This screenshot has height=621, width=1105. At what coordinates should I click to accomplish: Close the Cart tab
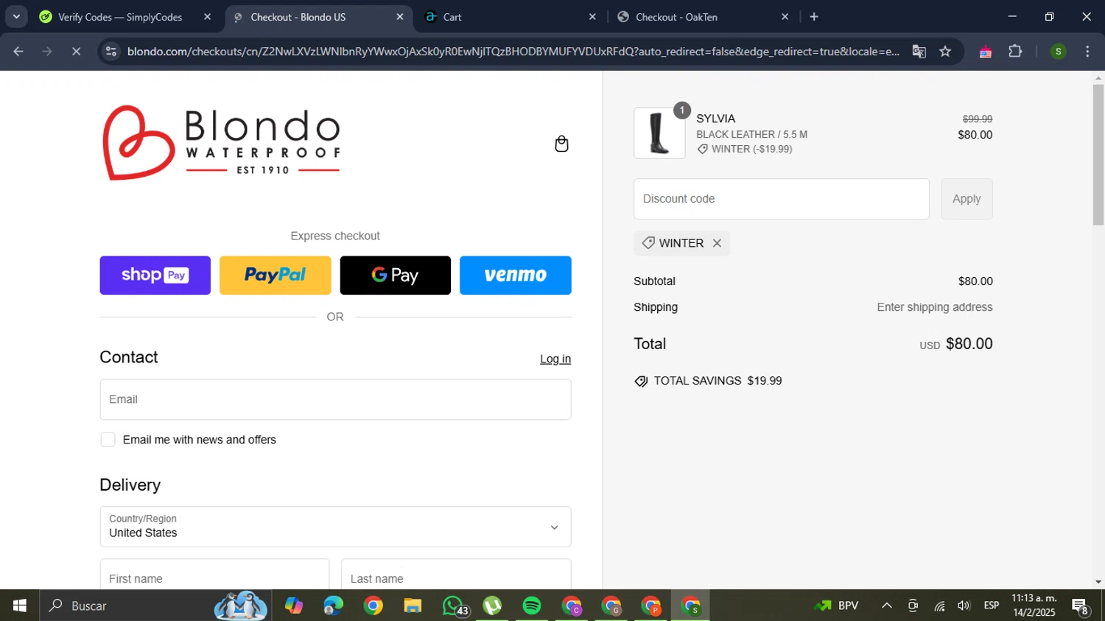click(x=592, y=17)
